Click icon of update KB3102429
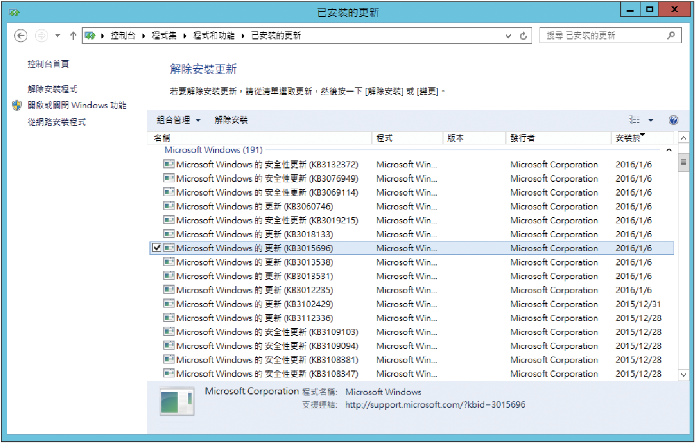This screenshot has width=696, height=444. (x=169, y=304)
